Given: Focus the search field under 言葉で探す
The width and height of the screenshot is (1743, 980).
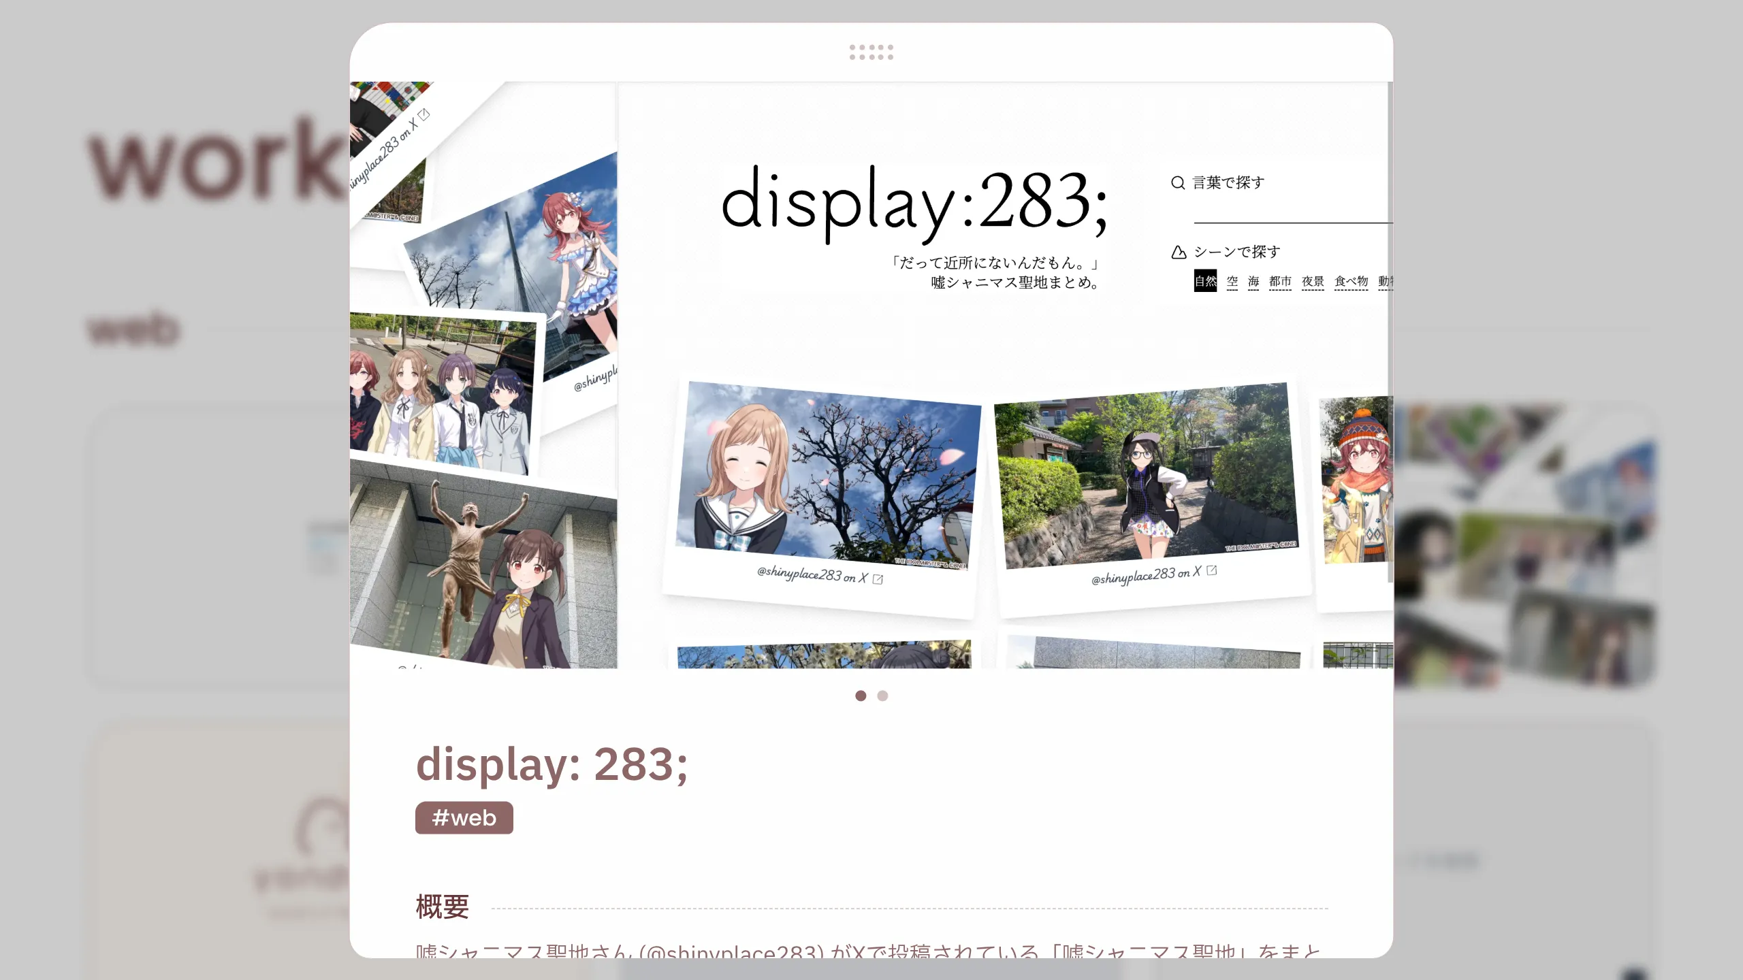Looking at the screenshot, I should click(1293, 211).
